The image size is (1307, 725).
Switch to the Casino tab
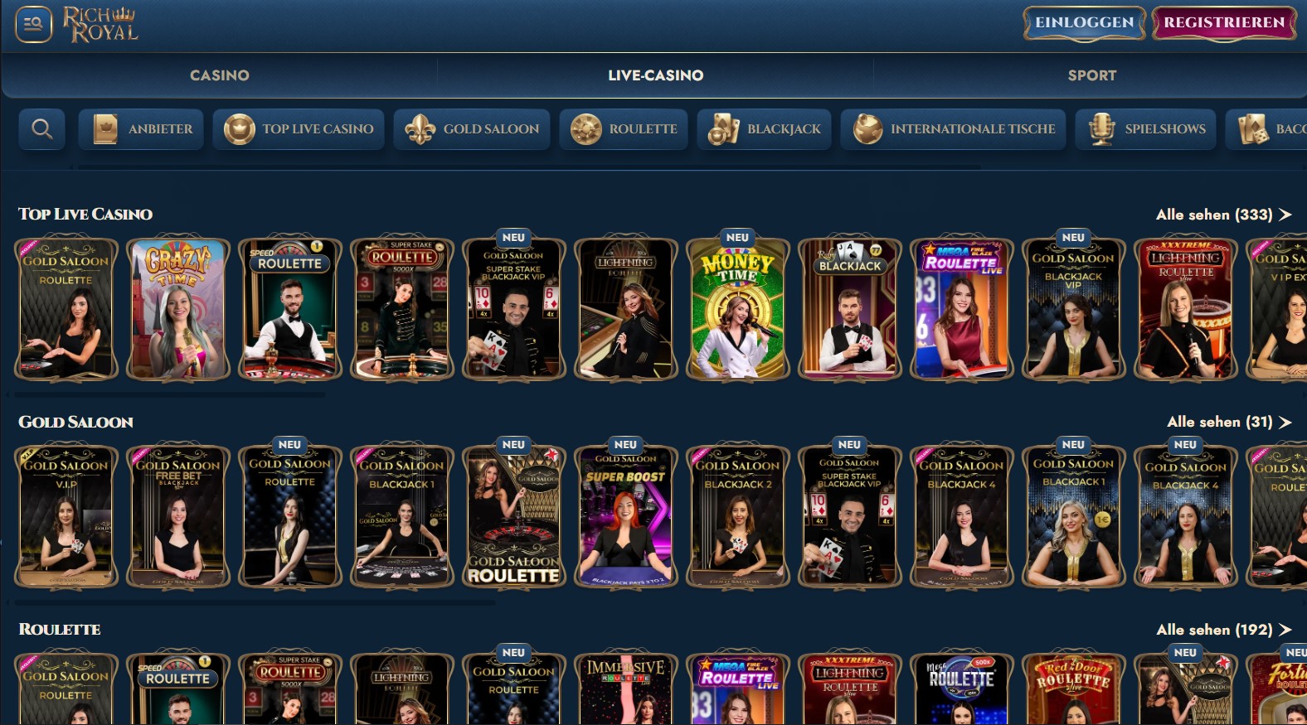pyautogui.click(x=220, y=75)
